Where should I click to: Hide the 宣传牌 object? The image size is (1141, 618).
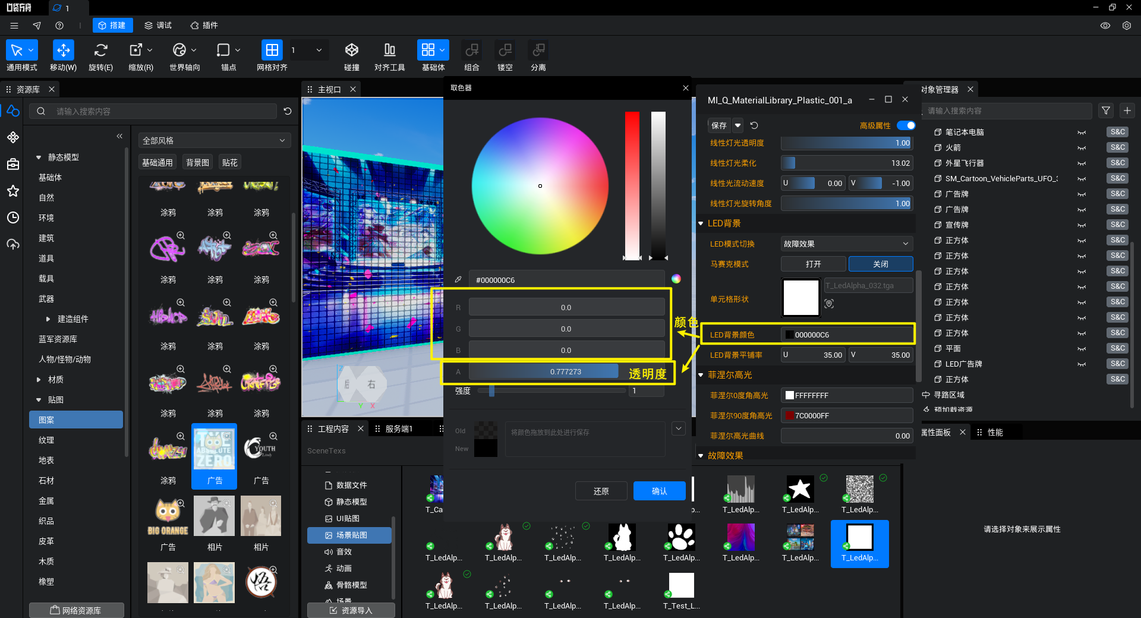(1082, 225)
